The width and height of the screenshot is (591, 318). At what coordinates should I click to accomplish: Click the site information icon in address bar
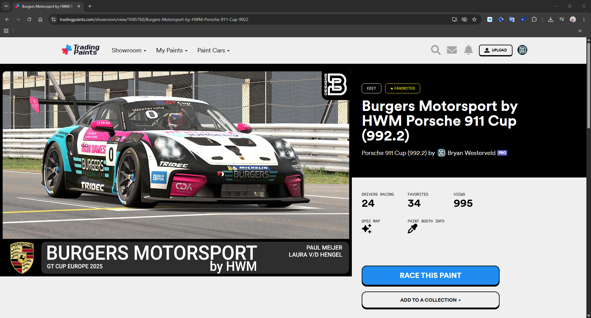[x=54, y=19]
